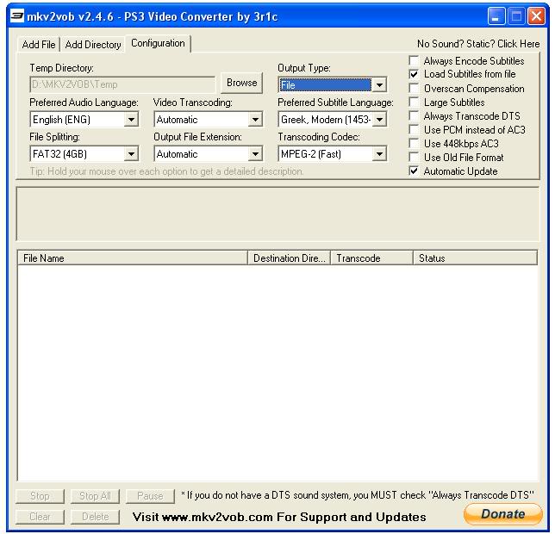Screen dimensions: 555x534
Task: Click the Clear button
Action: [x=40, y=517]
